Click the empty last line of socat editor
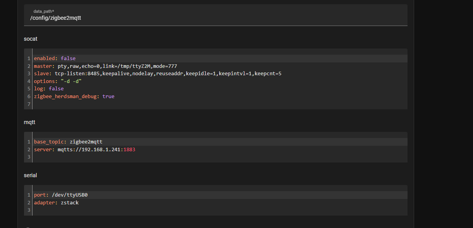The width and height of the screenshot is (473, 228). point(77,104)
